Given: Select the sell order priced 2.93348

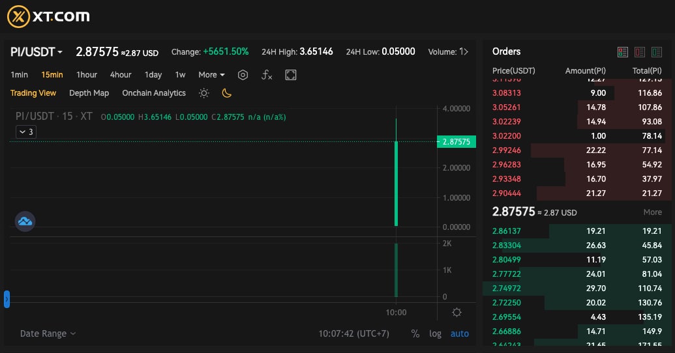Looking at the screenshot, I should [x=577, y=179].
